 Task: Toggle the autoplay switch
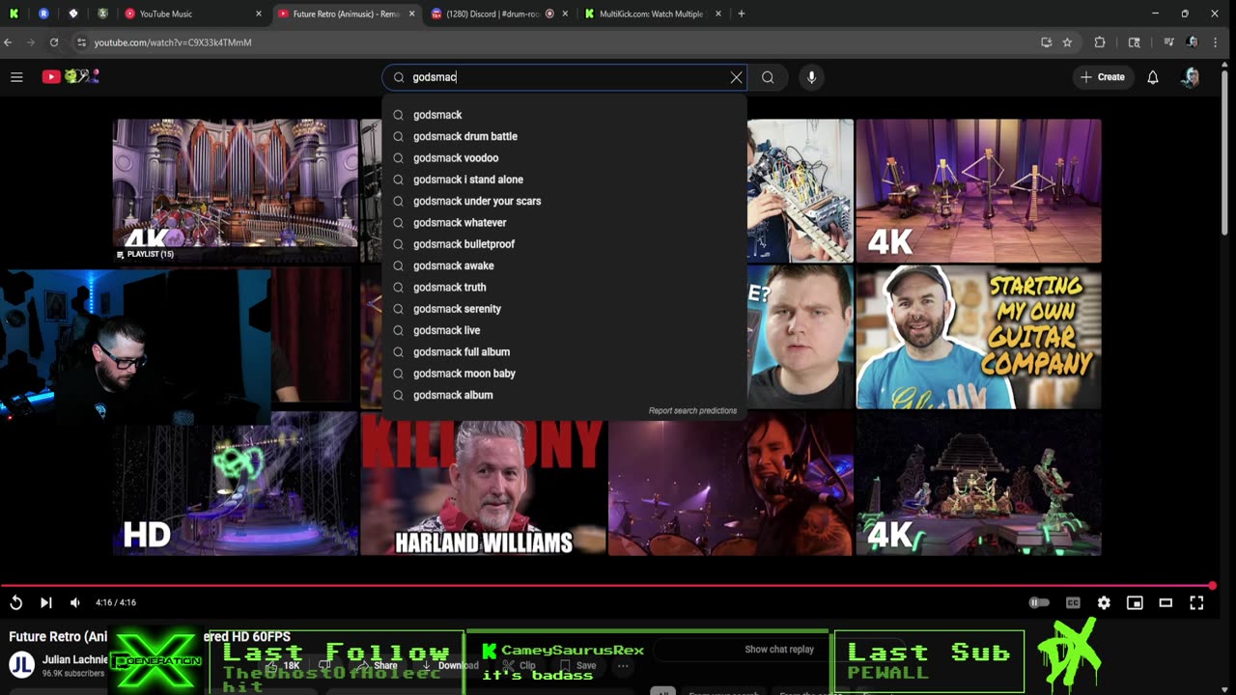click(x=1039, y=602)
